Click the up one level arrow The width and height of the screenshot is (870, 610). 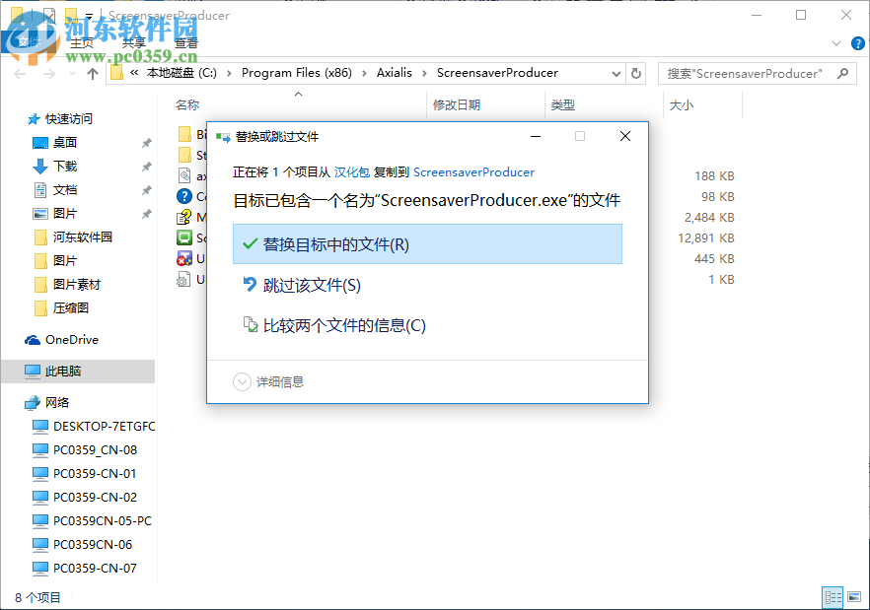[92, 73]
